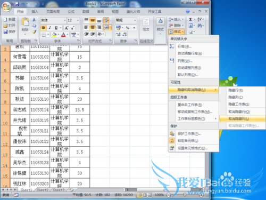Click the Decrease Decimal icon

click(x=124, y=34)
